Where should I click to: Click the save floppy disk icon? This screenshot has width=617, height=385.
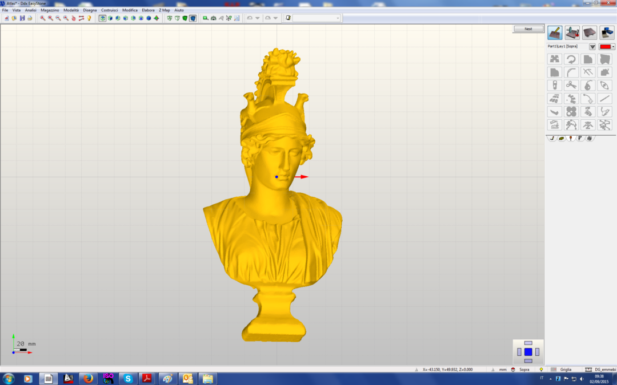pyautogui.click(x=22, y=18)
